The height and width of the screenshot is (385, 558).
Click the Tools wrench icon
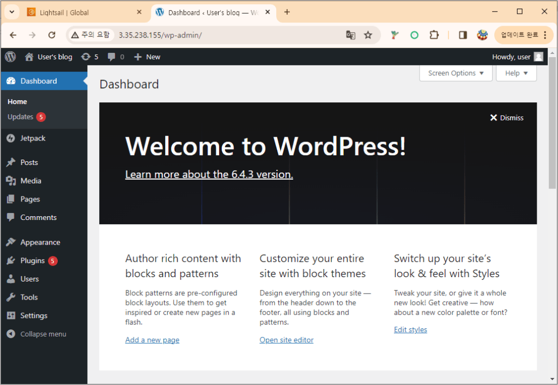click(11, 297)
